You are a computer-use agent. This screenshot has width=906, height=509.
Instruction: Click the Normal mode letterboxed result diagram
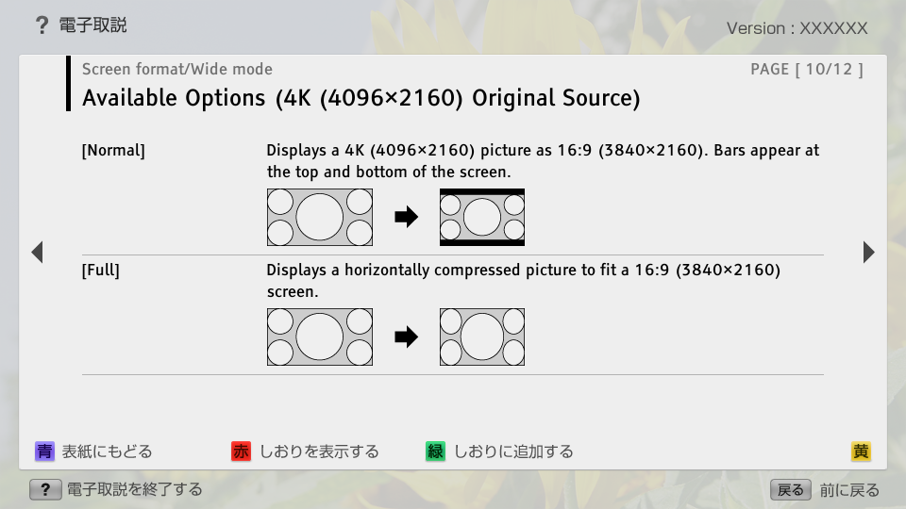click(x=482, y=217)
